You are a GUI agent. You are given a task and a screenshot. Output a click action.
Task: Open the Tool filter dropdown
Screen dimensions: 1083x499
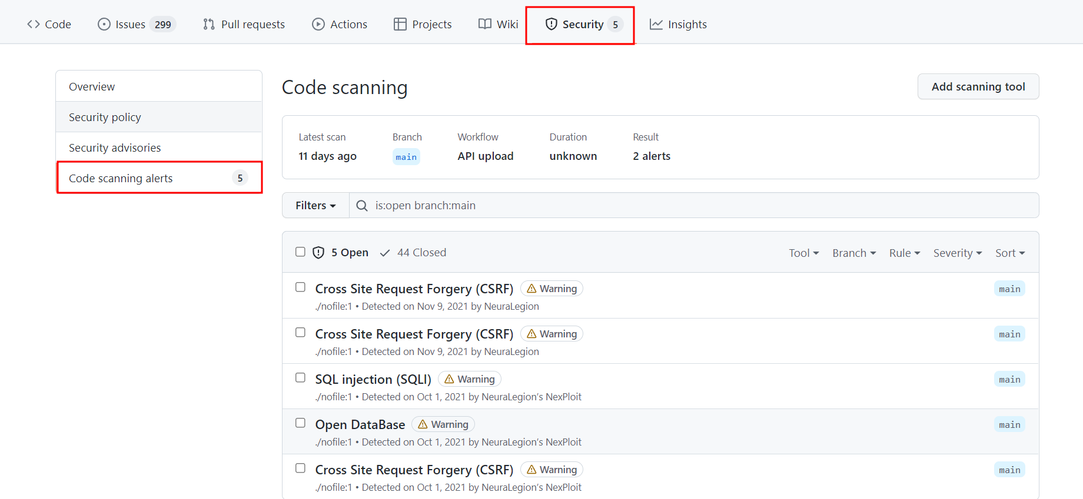pyautogui.click(x=804, y=253)
